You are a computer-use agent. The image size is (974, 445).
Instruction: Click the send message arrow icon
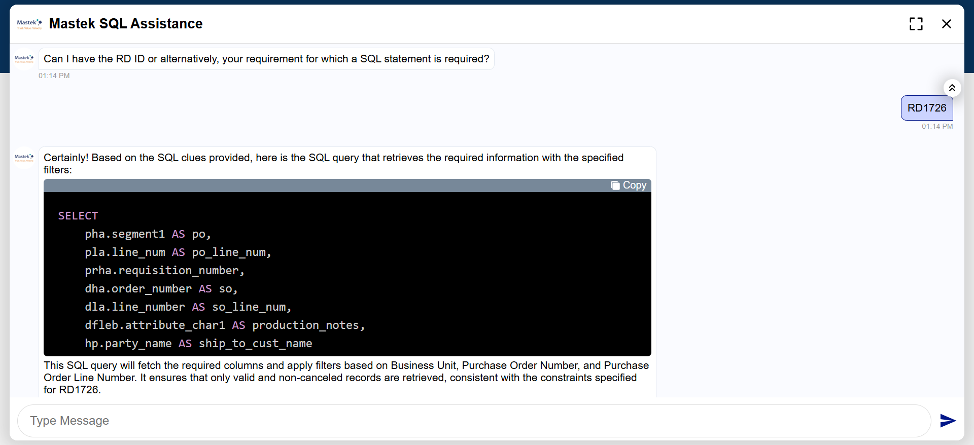click(947, 421)
